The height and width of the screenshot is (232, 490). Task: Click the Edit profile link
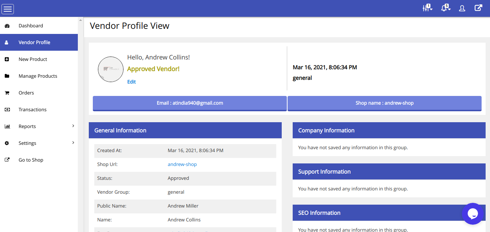point(132,82)
